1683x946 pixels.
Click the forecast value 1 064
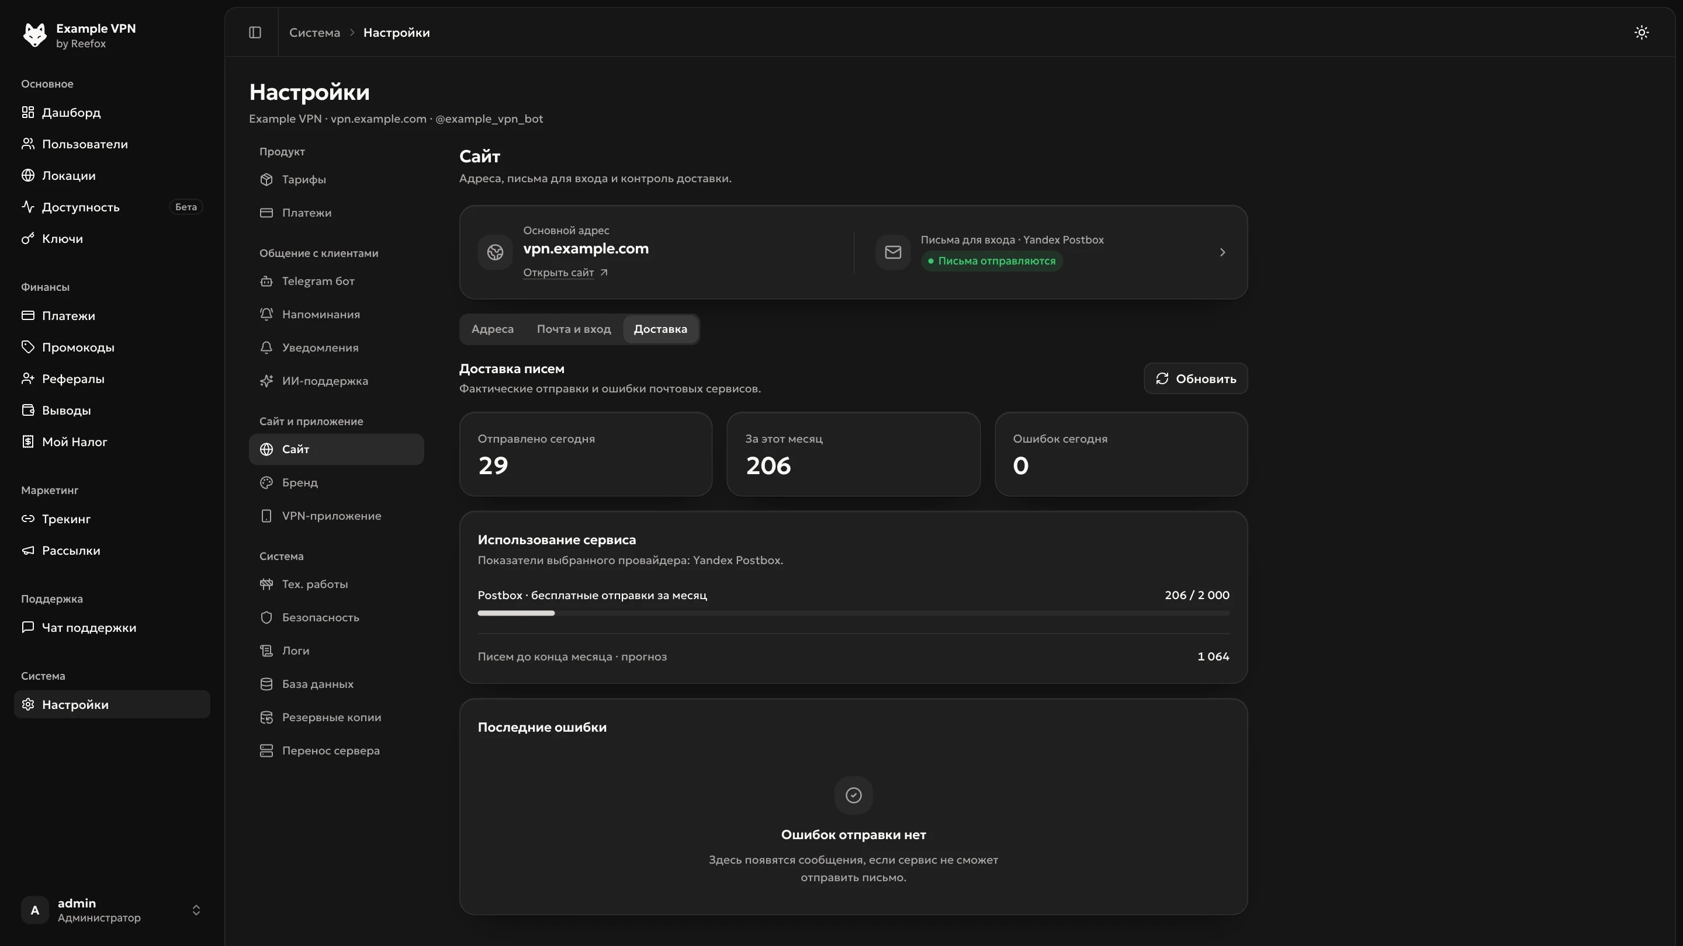point(1213,657)
